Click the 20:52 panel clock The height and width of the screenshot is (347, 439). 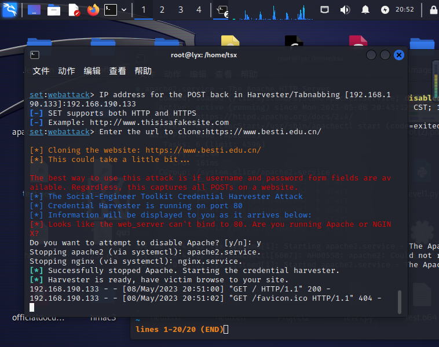pos(405,9)
